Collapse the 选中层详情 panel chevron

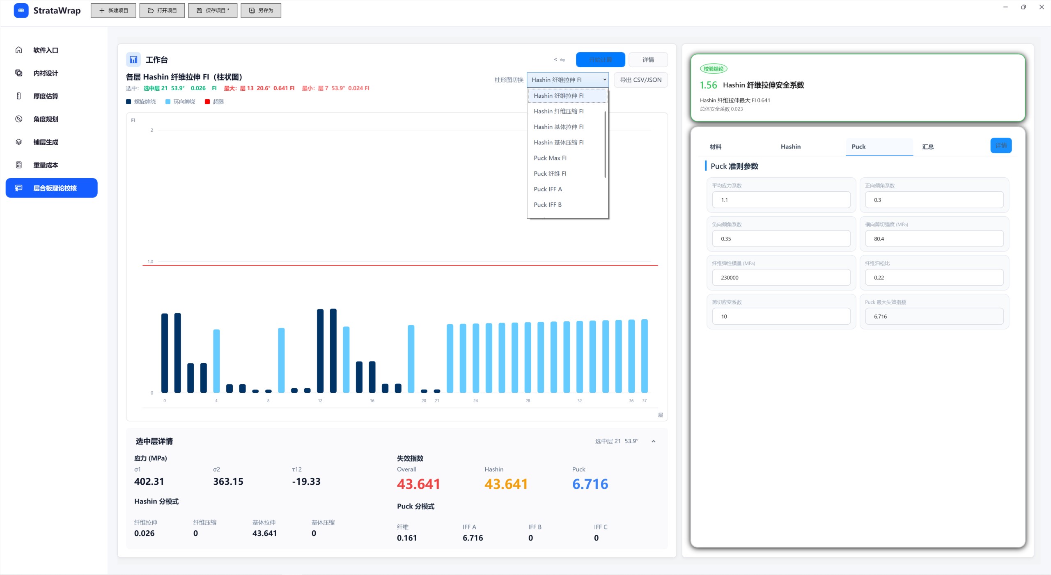[x=654, y=441]
